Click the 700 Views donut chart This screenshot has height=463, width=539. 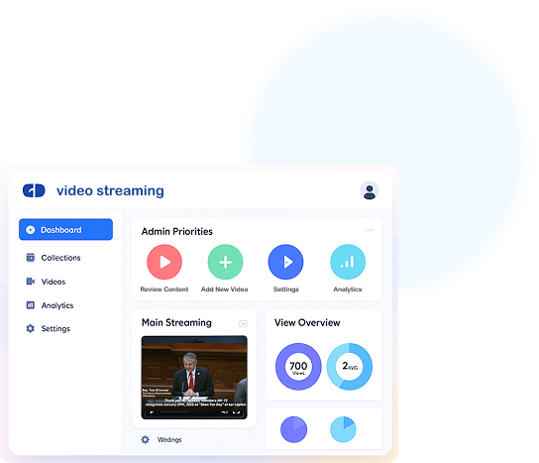click(298, 367)
